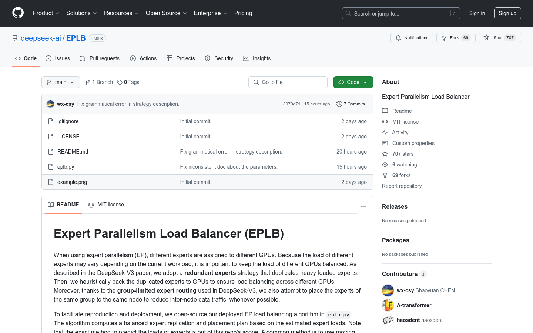Screen dimensions: 533x333
Task: Open the GitHub home logo
Action: pos(18,13)
